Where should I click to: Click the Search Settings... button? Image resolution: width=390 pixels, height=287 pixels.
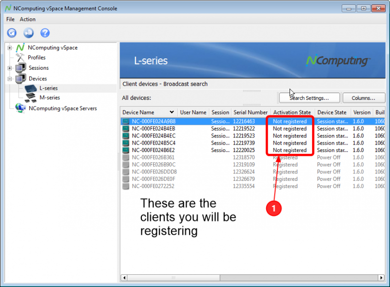pos(310,98)
